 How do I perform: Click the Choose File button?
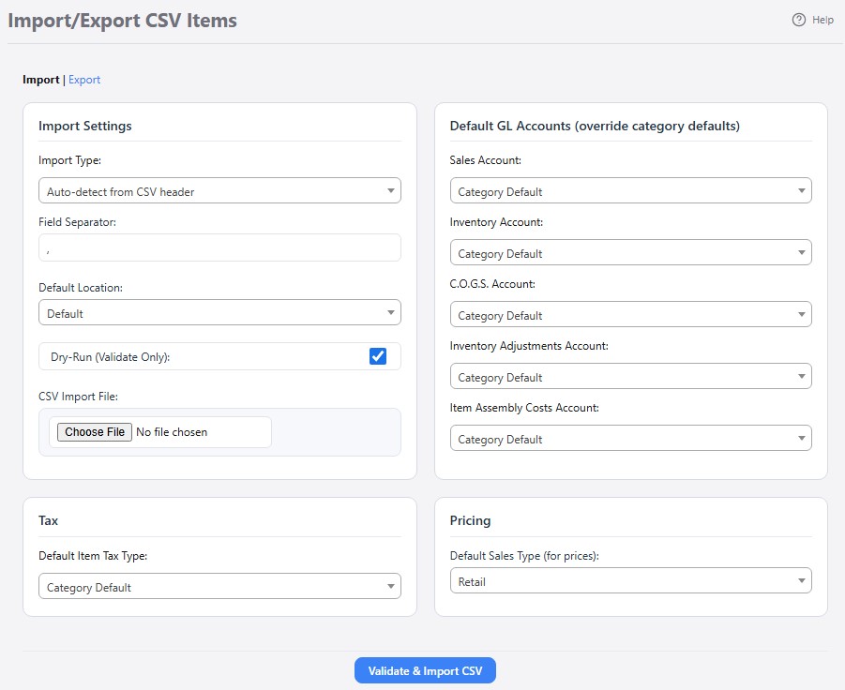click(x=95, y=432)
